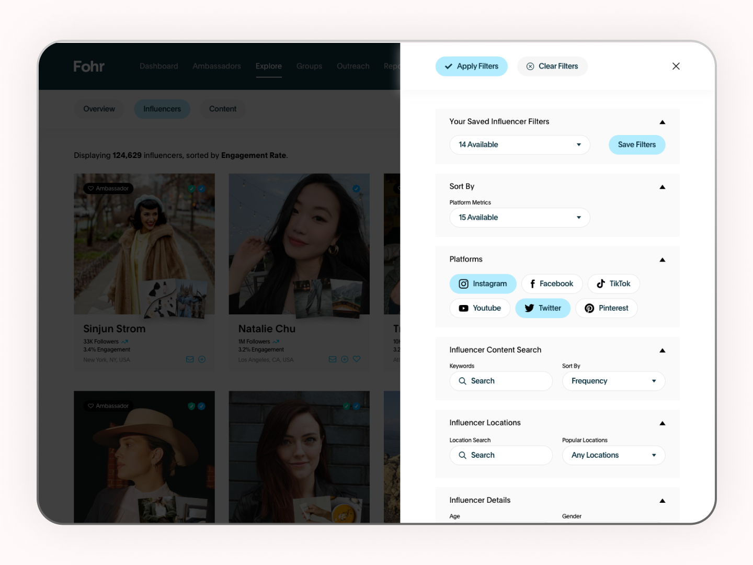The width and height of the screenshot is (753, 565).
Task: Open the Outreach nav item
Action: click(x=353, y=66)
